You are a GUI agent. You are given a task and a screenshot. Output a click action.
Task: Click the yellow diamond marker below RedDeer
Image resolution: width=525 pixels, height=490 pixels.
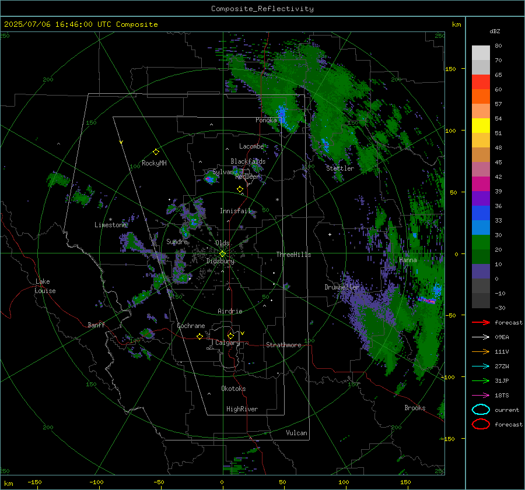click(x=240, y=189)
